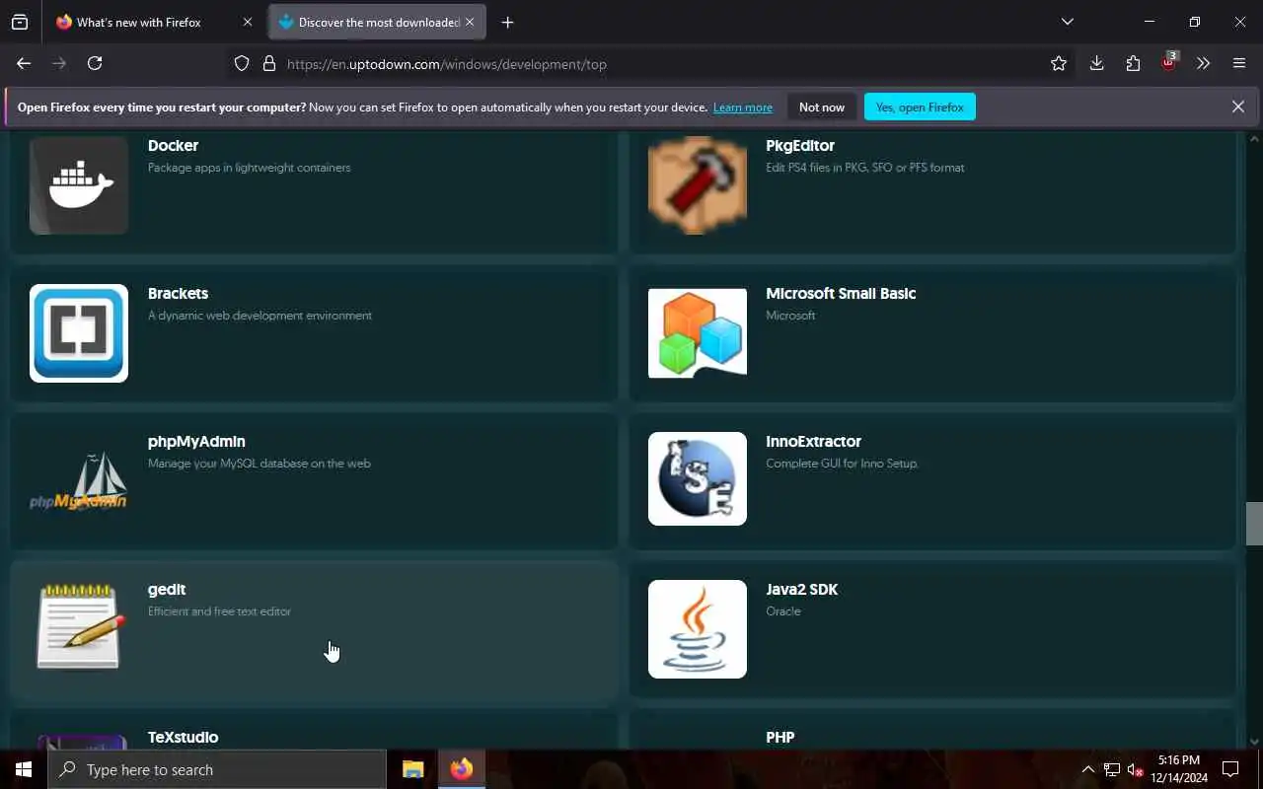Open the gedit notepad icon
Screen dimensions: 1263x789
tap(79, 627)
